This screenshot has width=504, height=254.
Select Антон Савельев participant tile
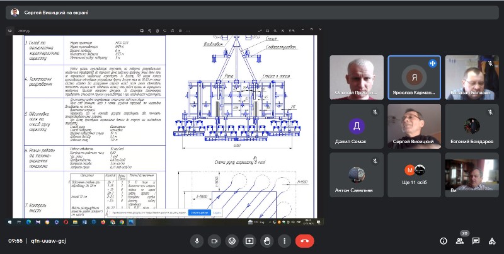click(x=356, y=175)
